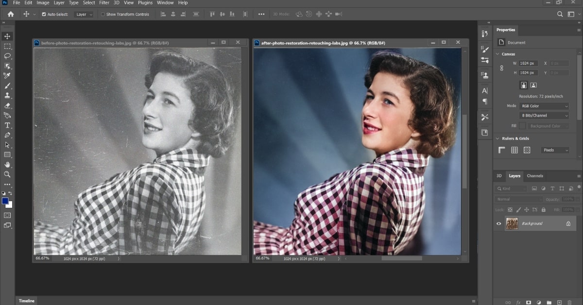Click the background color swatch in toolbox
The height and width of the screenshot is (305, 583).
pyautogui.click(x=10, y=205)
